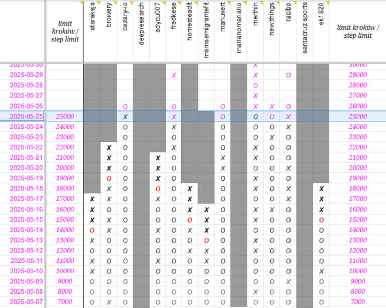Click the edycu007 column header

(157, 31)
